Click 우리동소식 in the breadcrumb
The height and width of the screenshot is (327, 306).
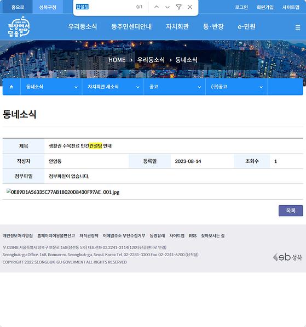click(x=151, y=60)
